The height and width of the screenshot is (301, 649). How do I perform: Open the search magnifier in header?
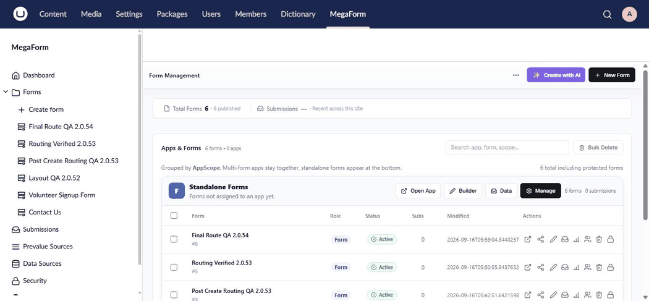[607, 14]
